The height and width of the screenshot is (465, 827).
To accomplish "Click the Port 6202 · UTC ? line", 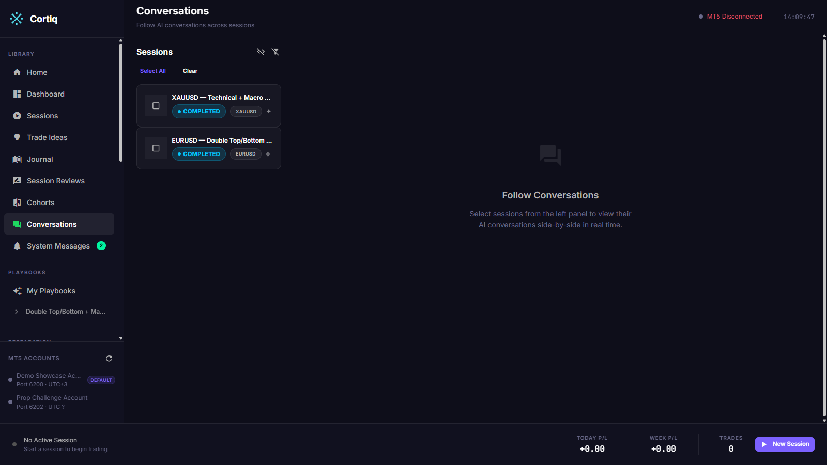I will pos(40,407).
